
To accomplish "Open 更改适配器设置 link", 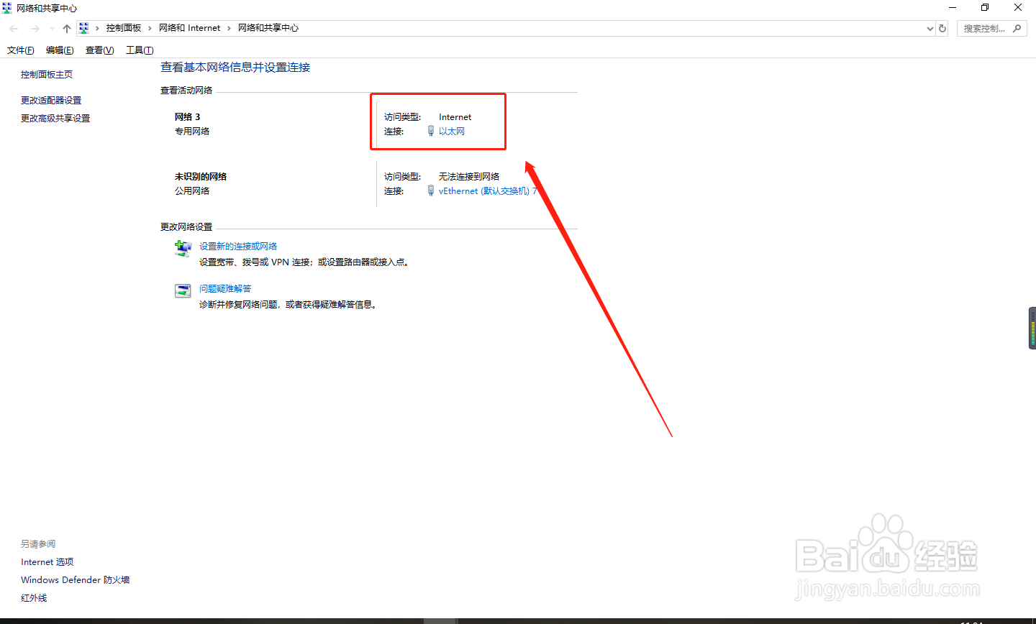I will [x=51, y=101].
